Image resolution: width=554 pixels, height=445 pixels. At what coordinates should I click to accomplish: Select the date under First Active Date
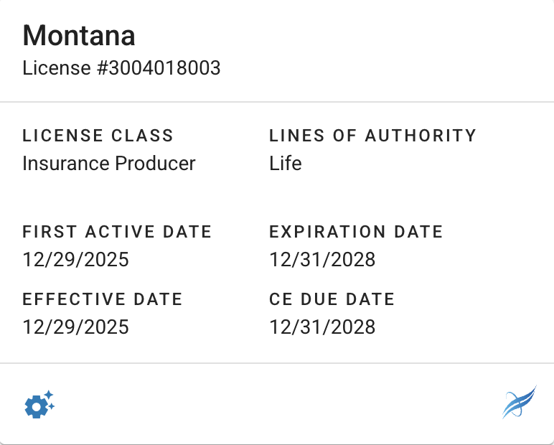[75, 259]
